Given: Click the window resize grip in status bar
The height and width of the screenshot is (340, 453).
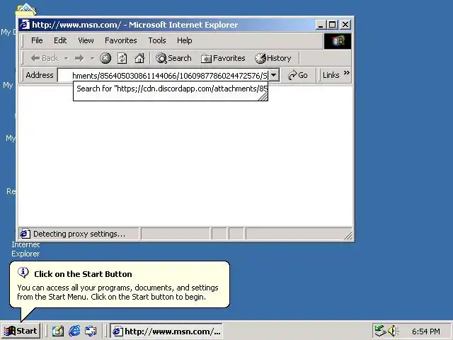Looking at the screenshot, I should (x=348, y=236).
